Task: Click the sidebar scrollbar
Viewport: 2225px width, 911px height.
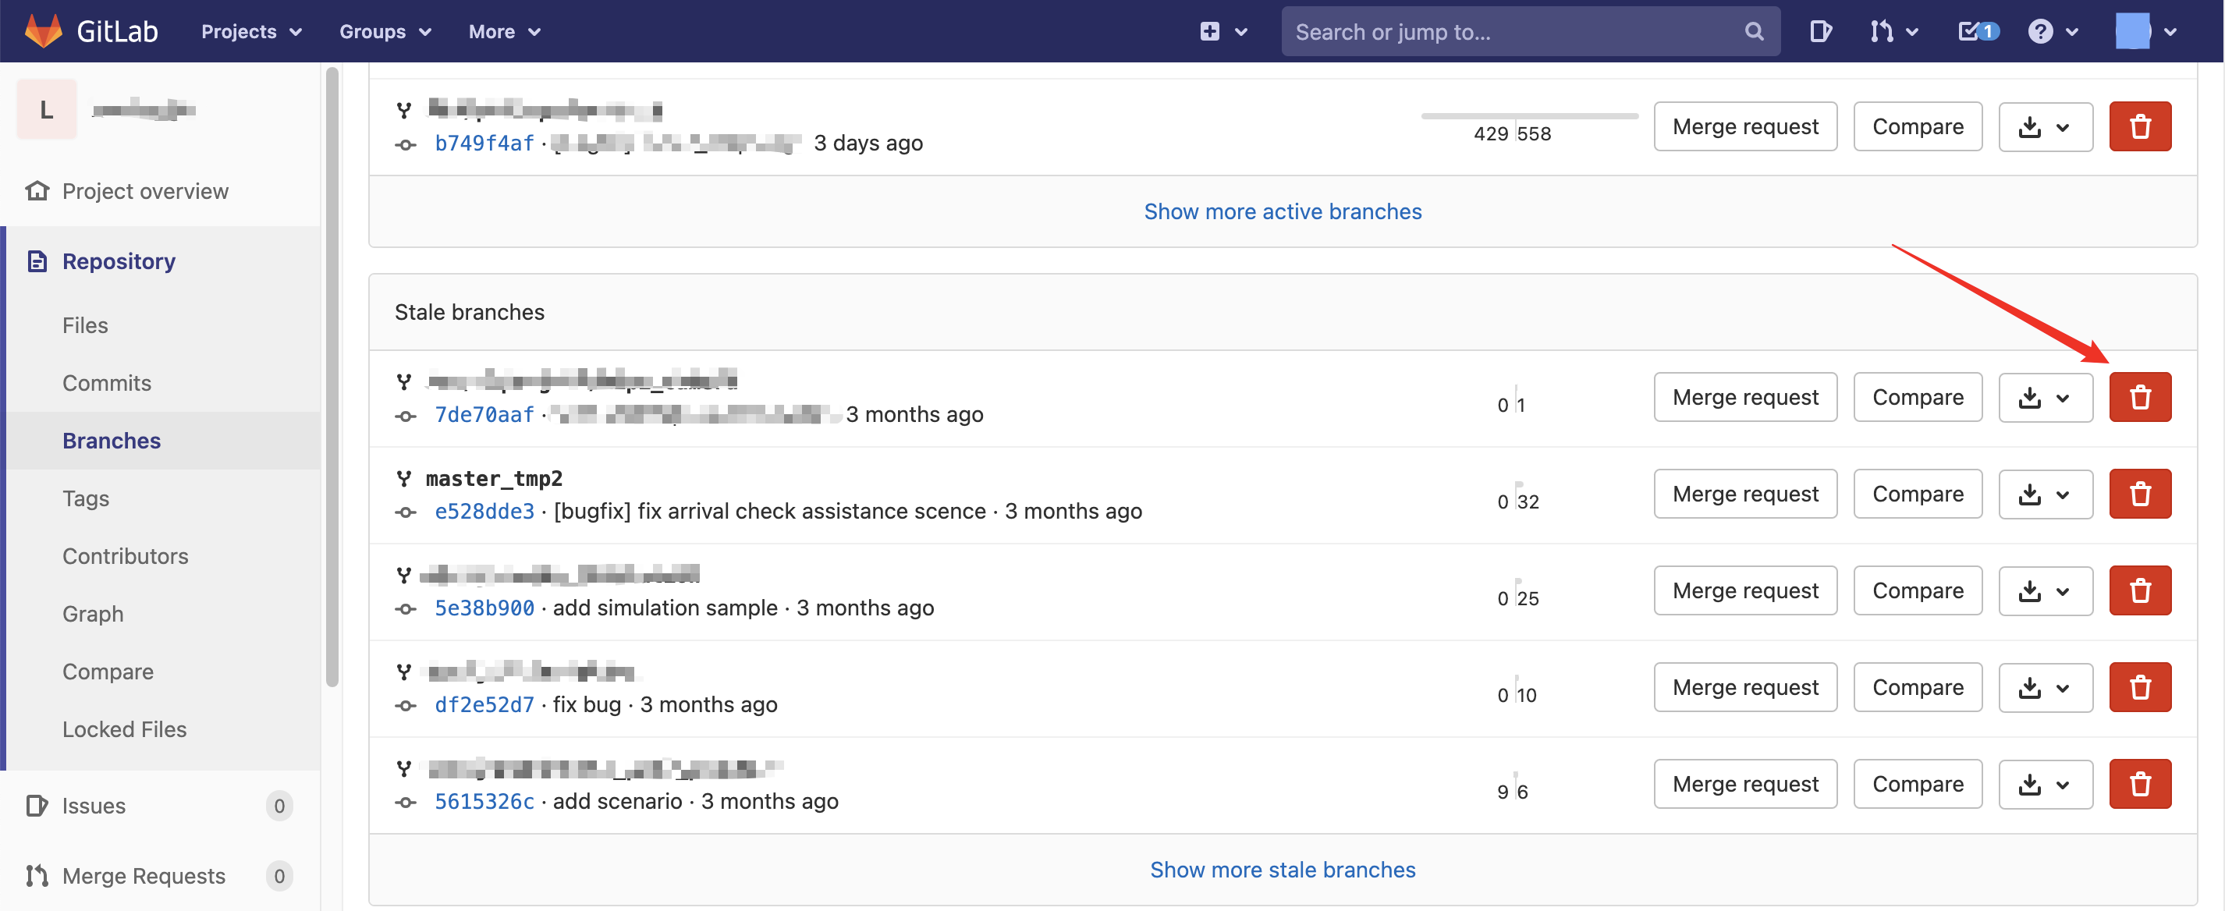Action: (332, 378)
